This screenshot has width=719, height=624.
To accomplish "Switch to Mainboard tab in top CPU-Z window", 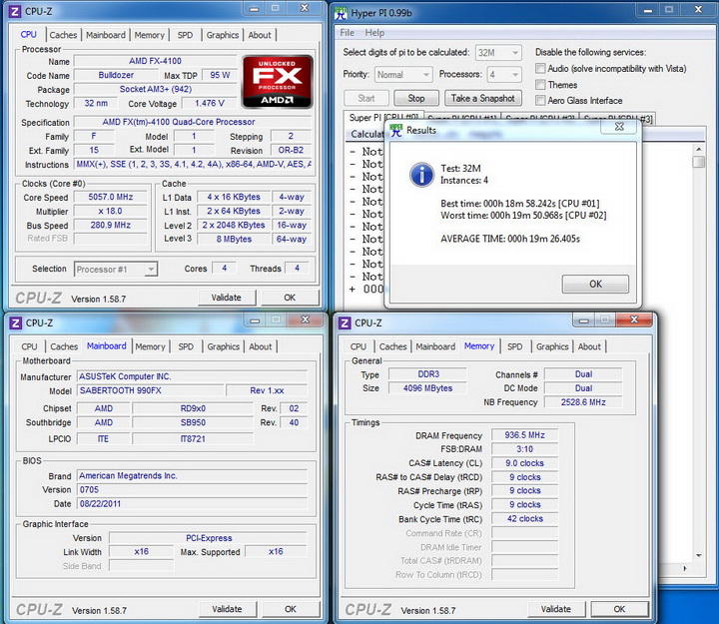I will point(106,35).
